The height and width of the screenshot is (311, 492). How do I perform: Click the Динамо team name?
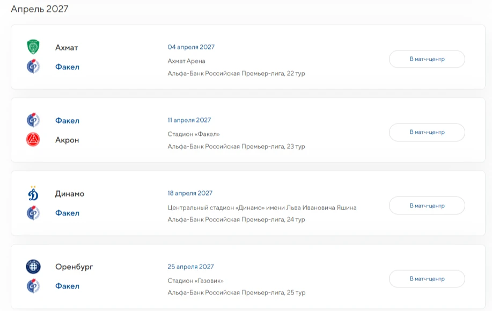(70, 194)
